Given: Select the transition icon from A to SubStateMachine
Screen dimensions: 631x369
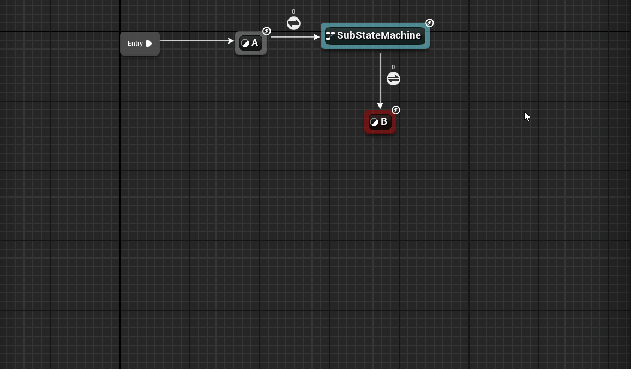Looking at the screenshot, I should [x=293, y=23].
